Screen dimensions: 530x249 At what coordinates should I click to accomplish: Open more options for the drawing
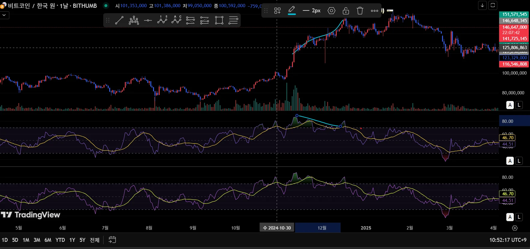[x=375, y=11]
